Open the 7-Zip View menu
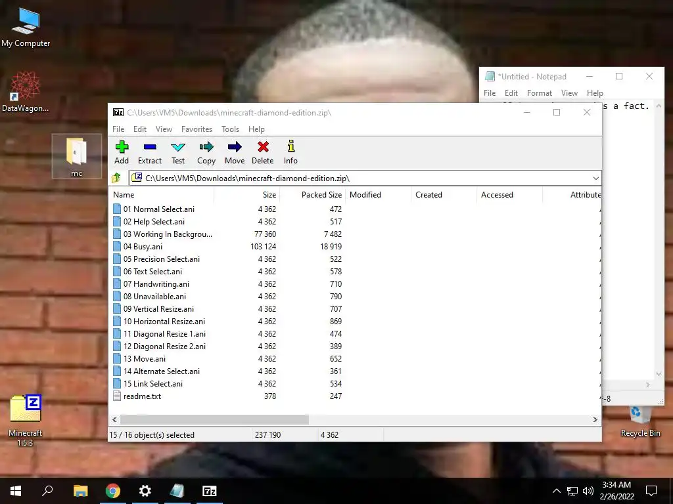The height and width of the screenshot is (504, 673). click(x=164, y=129)
